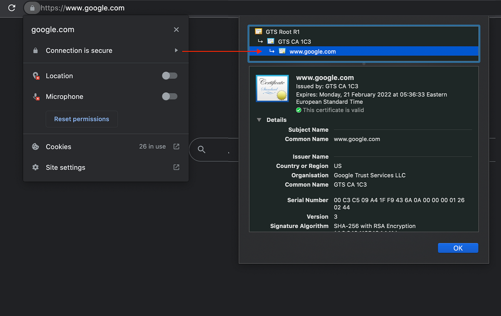Expand Connection is secure arrow
This screenshot has width=501, height=316.
click(176, 50)
